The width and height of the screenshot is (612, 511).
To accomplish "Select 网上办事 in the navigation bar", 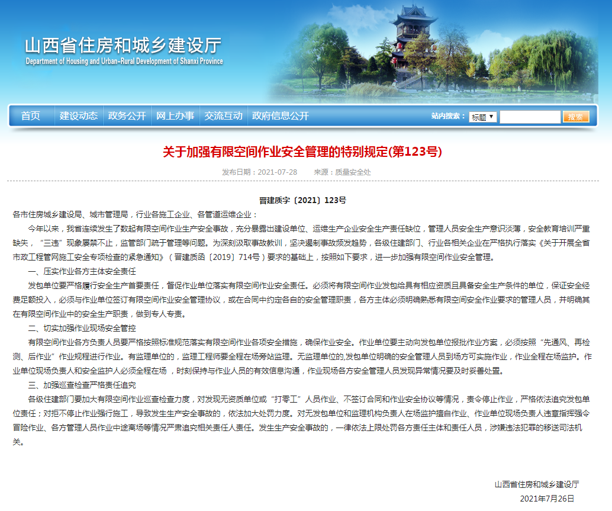I will [x=175, y=116].
